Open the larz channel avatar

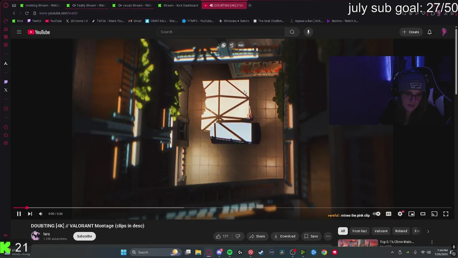[x=35, y=236]
